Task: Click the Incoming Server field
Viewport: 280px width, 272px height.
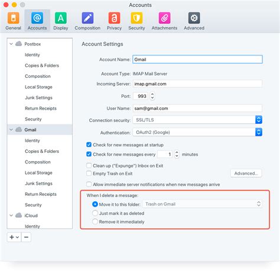Action: 197,84
